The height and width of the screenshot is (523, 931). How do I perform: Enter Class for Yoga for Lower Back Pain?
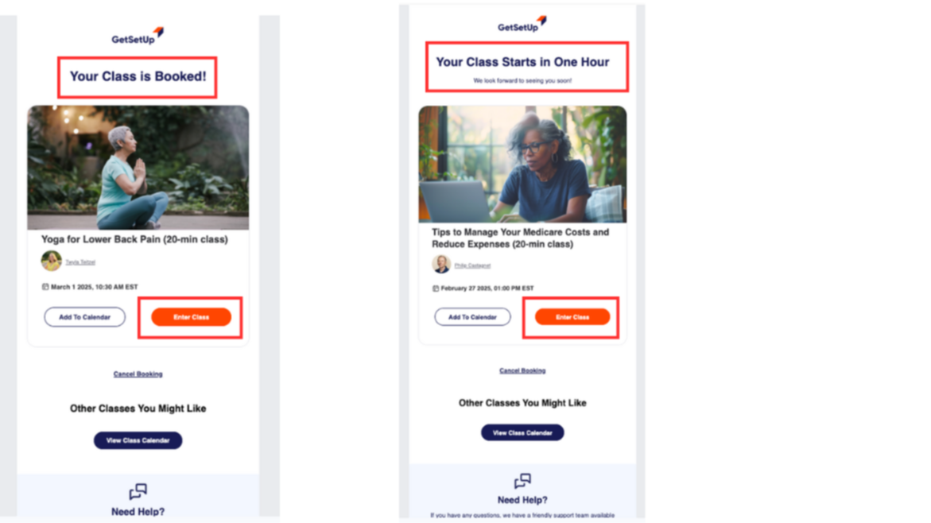point(191,317)
